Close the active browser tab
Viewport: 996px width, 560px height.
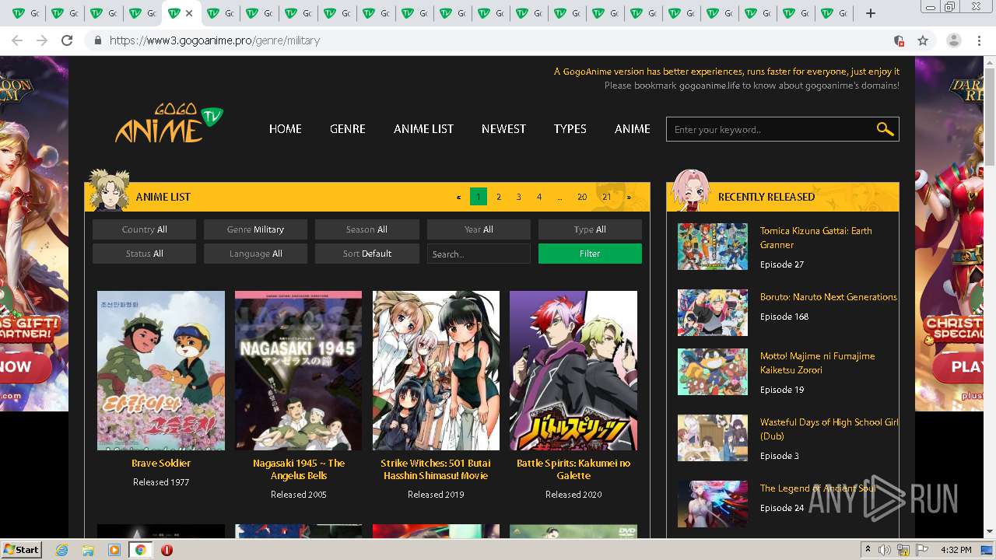pos(189,13)
